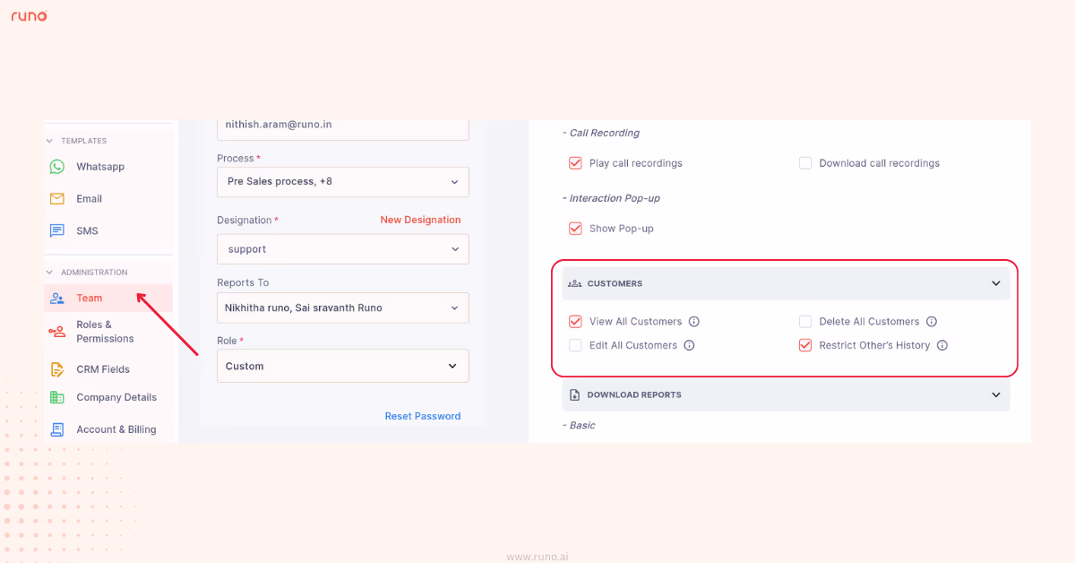Enable Edit All Customers permission
1075x563 pixels.
coord(574,345)
